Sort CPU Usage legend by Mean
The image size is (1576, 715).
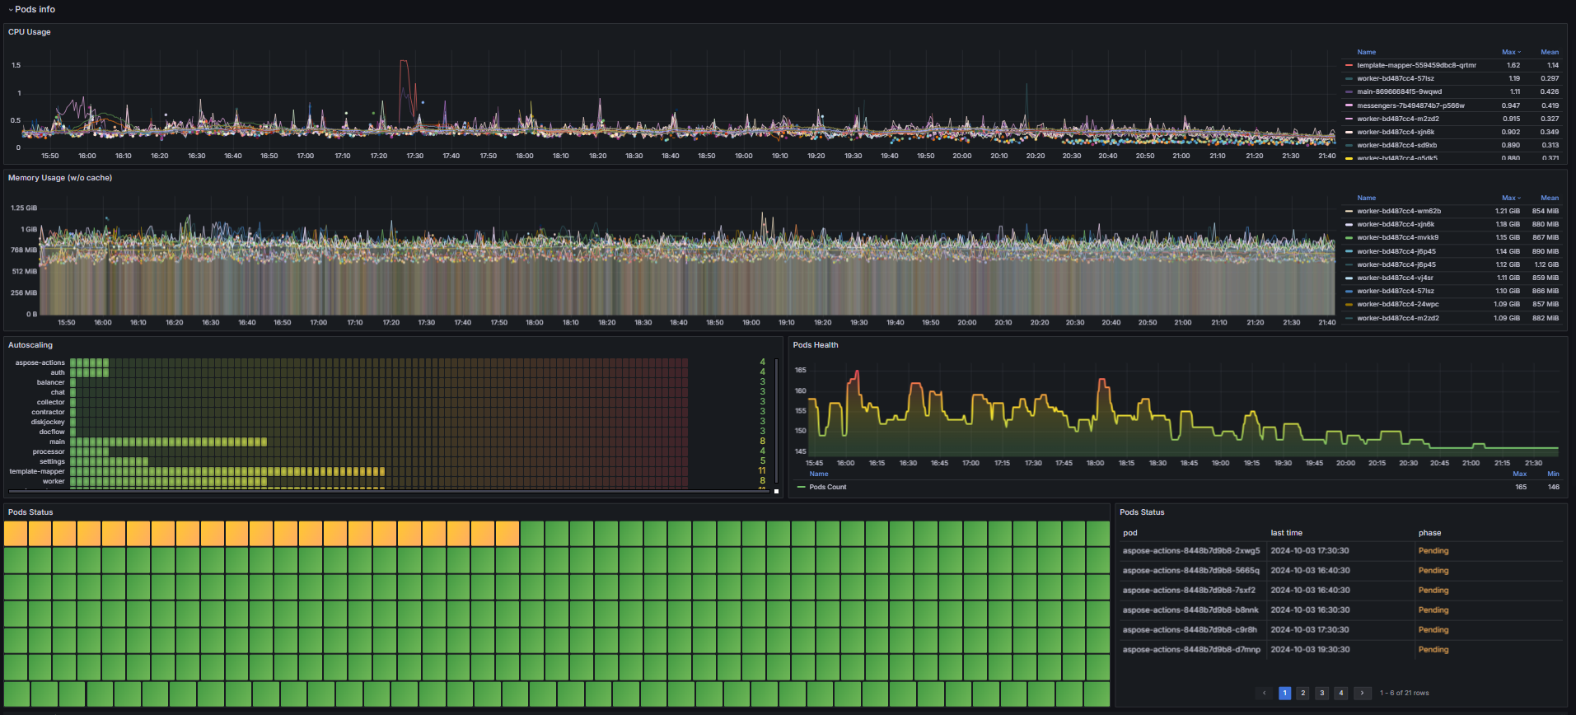(x=1550, y=52)
